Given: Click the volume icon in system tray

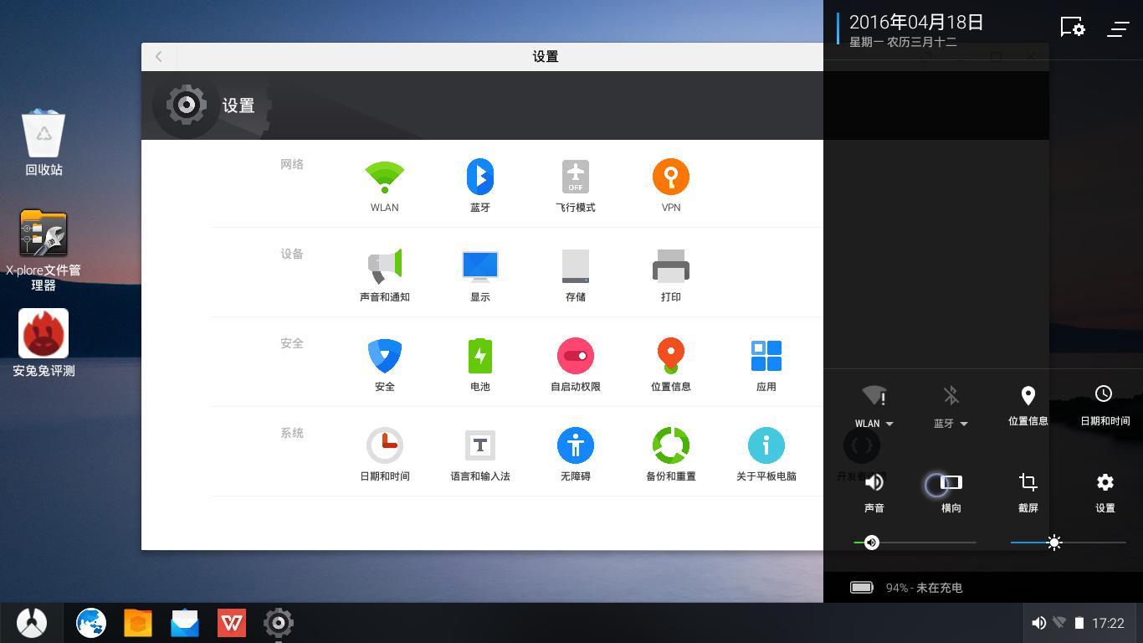Looking at the screenshot, I should (x=1039, y=623).
